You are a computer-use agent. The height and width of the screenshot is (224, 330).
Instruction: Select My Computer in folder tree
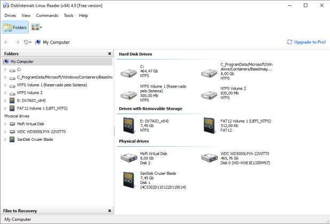click(x=57, y=61)
